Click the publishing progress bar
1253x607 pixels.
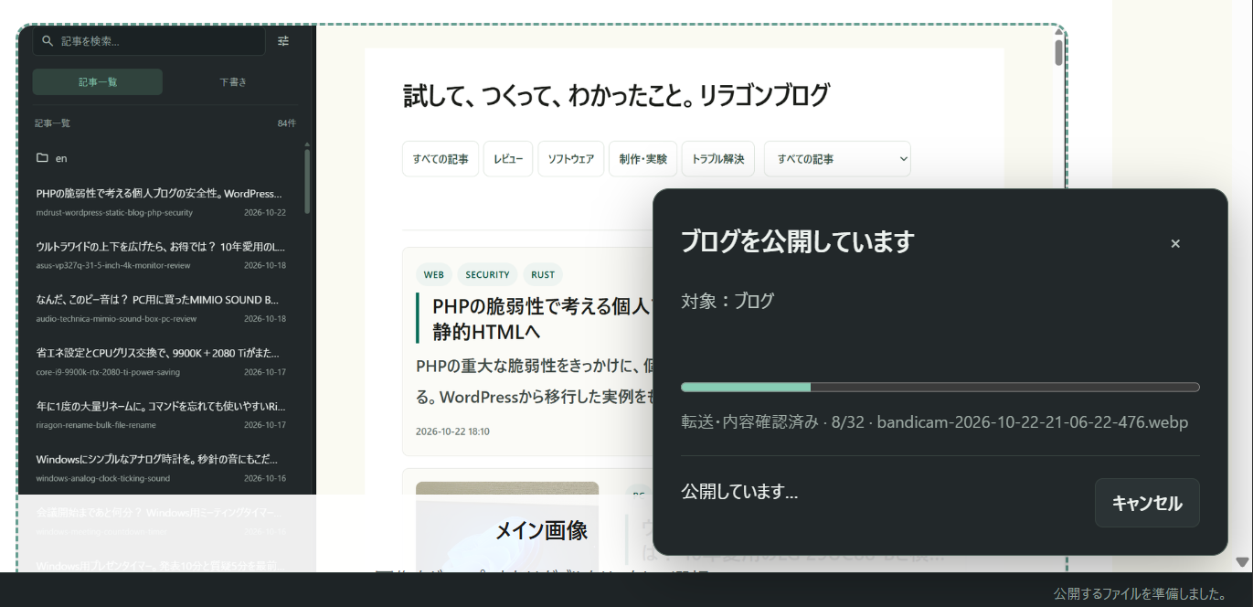pos(940,388)
